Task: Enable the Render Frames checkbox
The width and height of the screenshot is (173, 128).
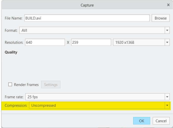Action: 10,84
